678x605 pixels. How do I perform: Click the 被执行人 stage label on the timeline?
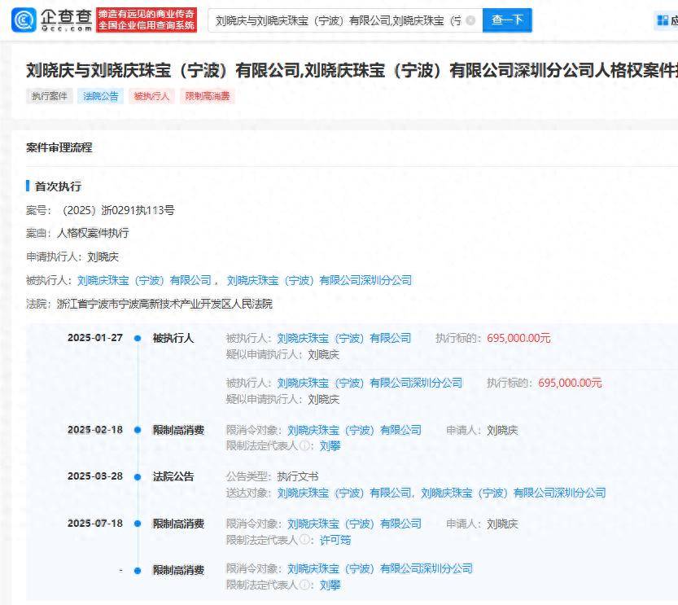click(x=173, y=338)
